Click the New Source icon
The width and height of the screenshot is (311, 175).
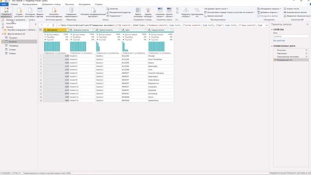19,10
